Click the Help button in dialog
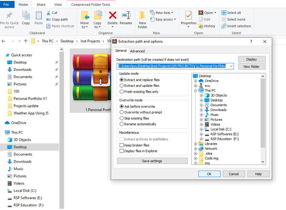Image resolution: width=286 pixels, height=210 pixels. (258, 174)
